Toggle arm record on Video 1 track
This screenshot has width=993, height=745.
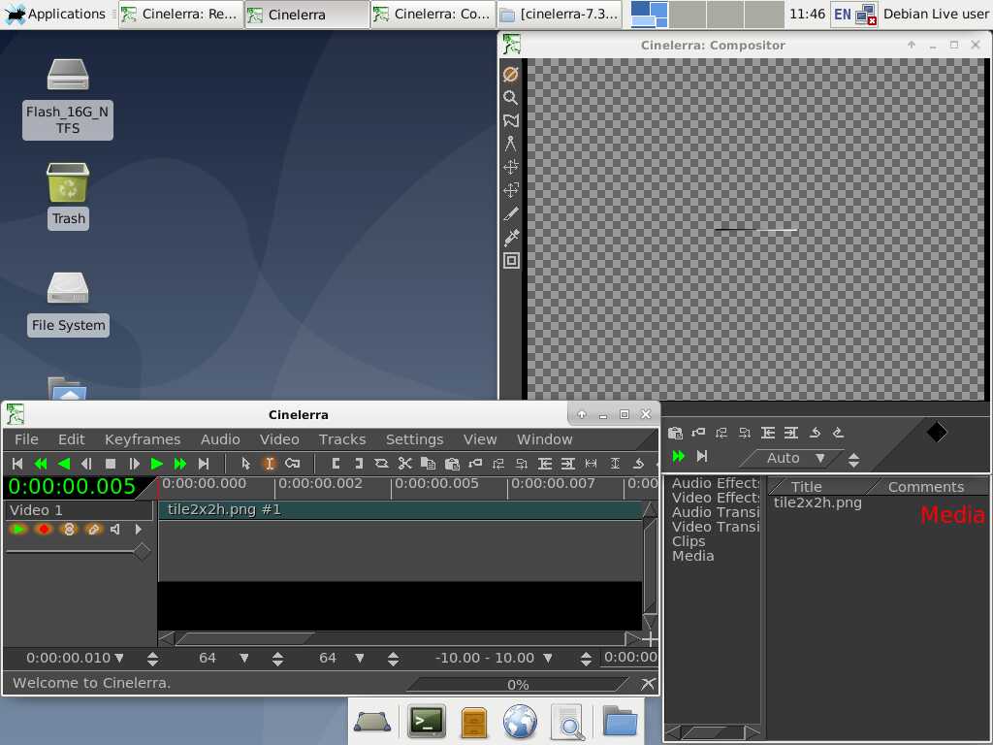coord(44,529)
